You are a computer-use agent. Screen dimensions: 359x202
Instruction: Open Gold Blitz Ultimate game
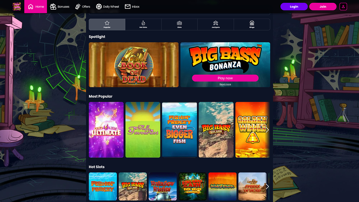click(106, 130)
